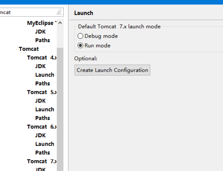Open JDK under Tomcat 5.x
The width and height of the screenshot is (223, 171).
40,101
